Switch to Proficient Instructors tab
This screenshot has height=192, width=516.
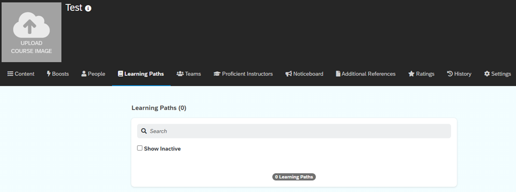[243, 74]
